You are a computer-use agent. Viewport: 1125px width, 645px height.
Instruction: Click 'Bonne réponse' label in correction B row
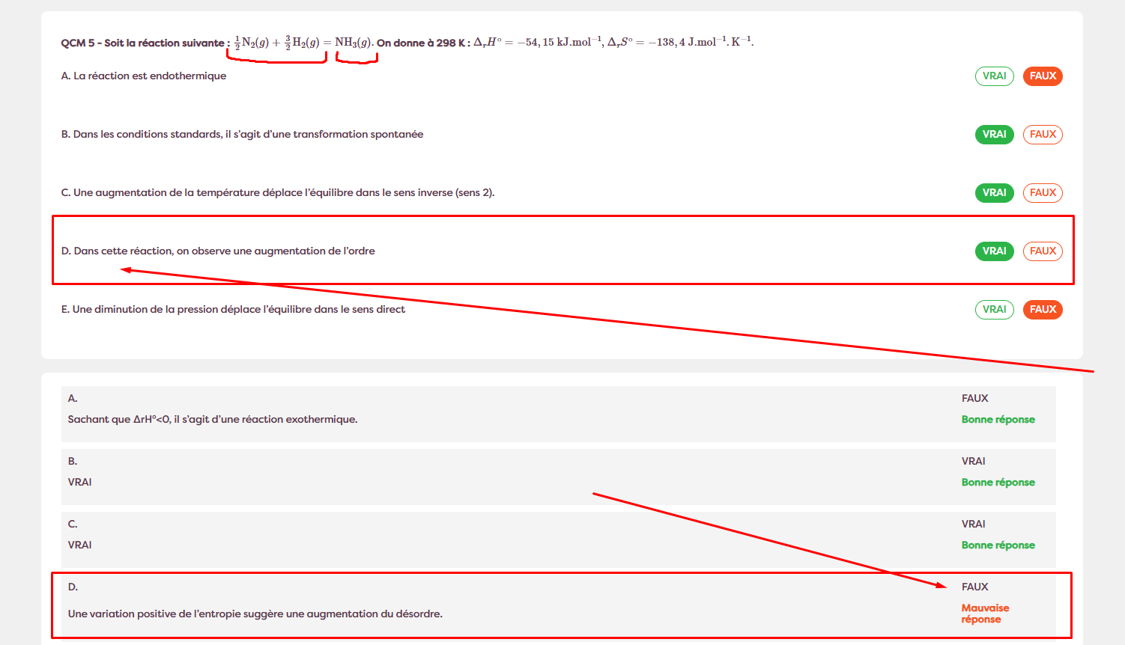[998, 483]
